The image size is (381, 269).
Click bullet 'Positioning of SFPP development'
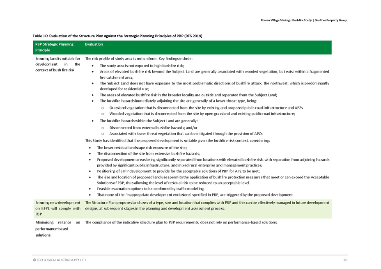point(178,171)
